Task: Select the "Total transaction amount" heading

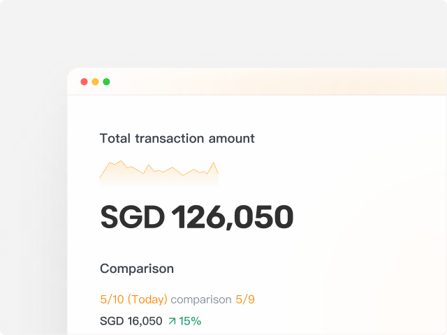Action: 177,138
